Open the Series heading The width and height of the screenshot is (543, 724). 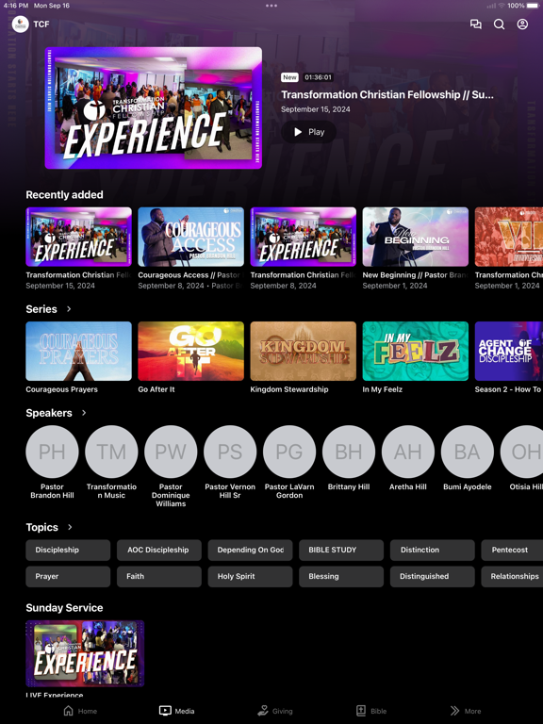(x=41, y=309)
